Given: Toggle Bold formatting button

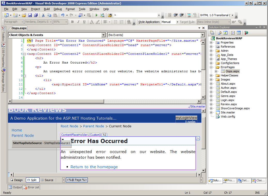Looking at the screenshot, I should point(72,22).
